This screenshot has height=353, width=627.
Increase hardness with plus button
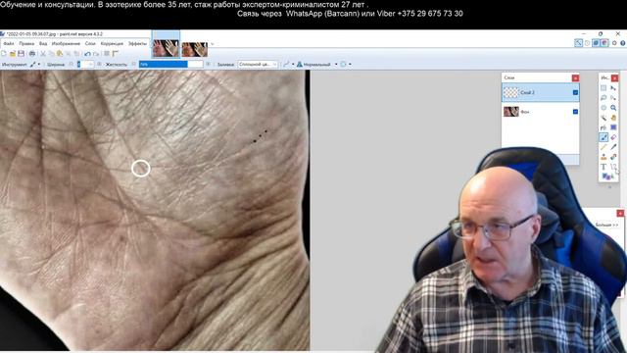point(208,64)
